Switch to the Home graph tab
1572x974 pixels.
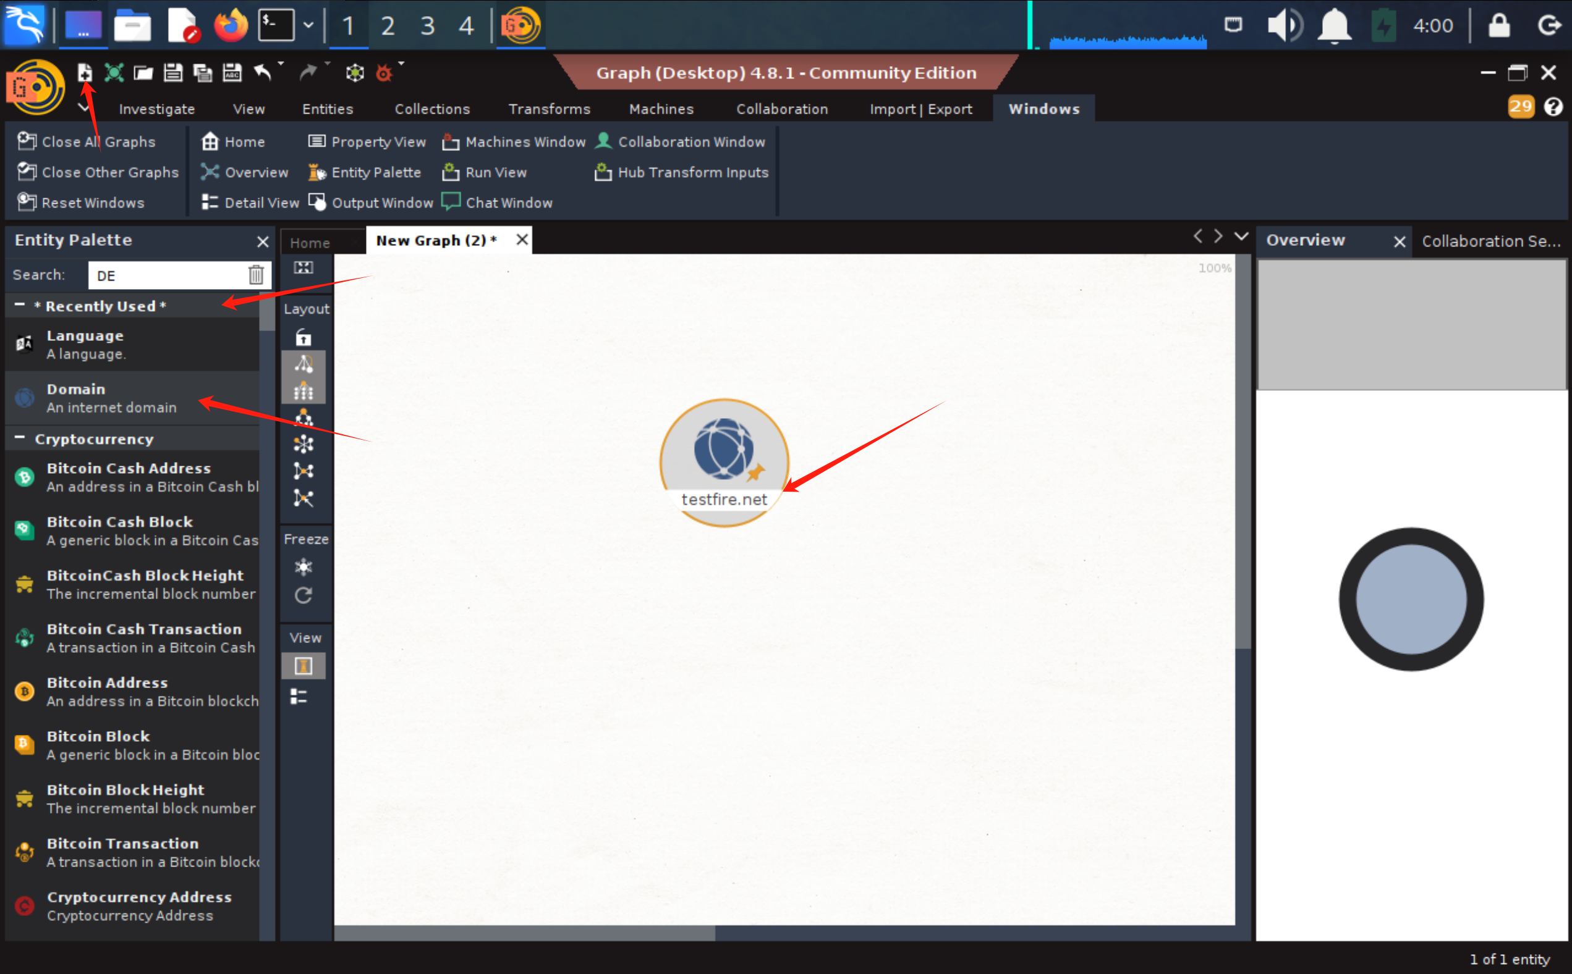click(x=310, y=243)
